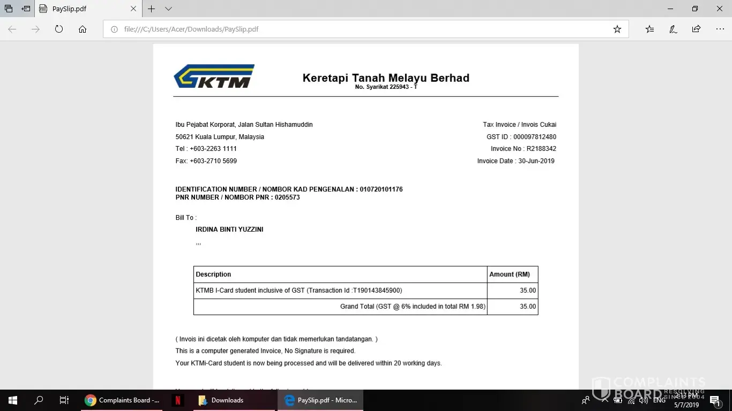Click the 'Invoice Date : 30-Jun-2019' line

[516, 161]
